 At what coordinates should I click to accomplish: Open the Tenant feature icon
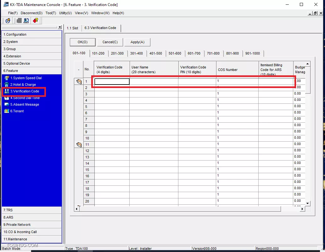pyautogui.click(x=7, y=111)
